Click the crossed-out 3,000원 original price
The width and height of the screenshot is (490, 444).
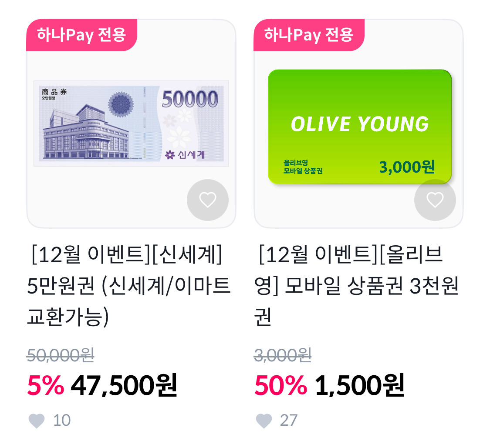click(283, 356)
